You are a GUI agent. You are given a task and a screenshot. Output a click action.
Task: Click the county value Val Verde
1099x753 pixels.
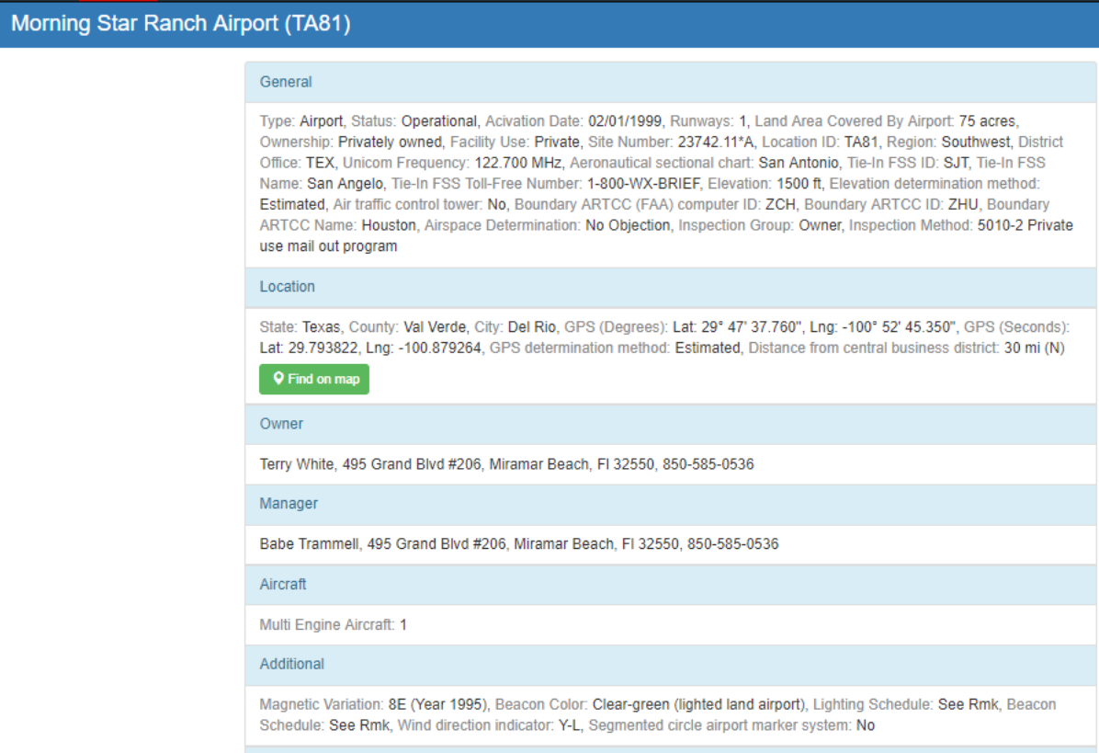pos(435,327)
